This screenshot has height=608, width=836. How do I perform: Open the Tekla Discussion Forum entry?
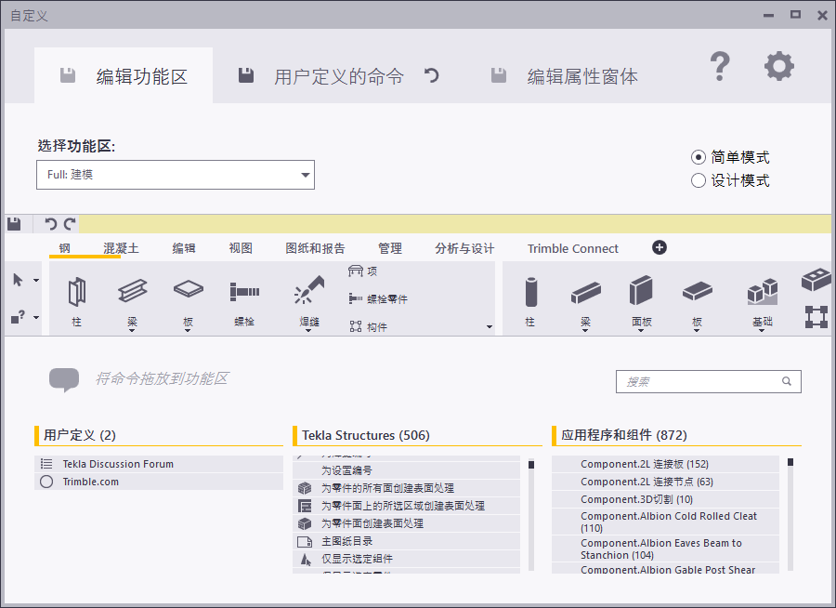[118, 464]
